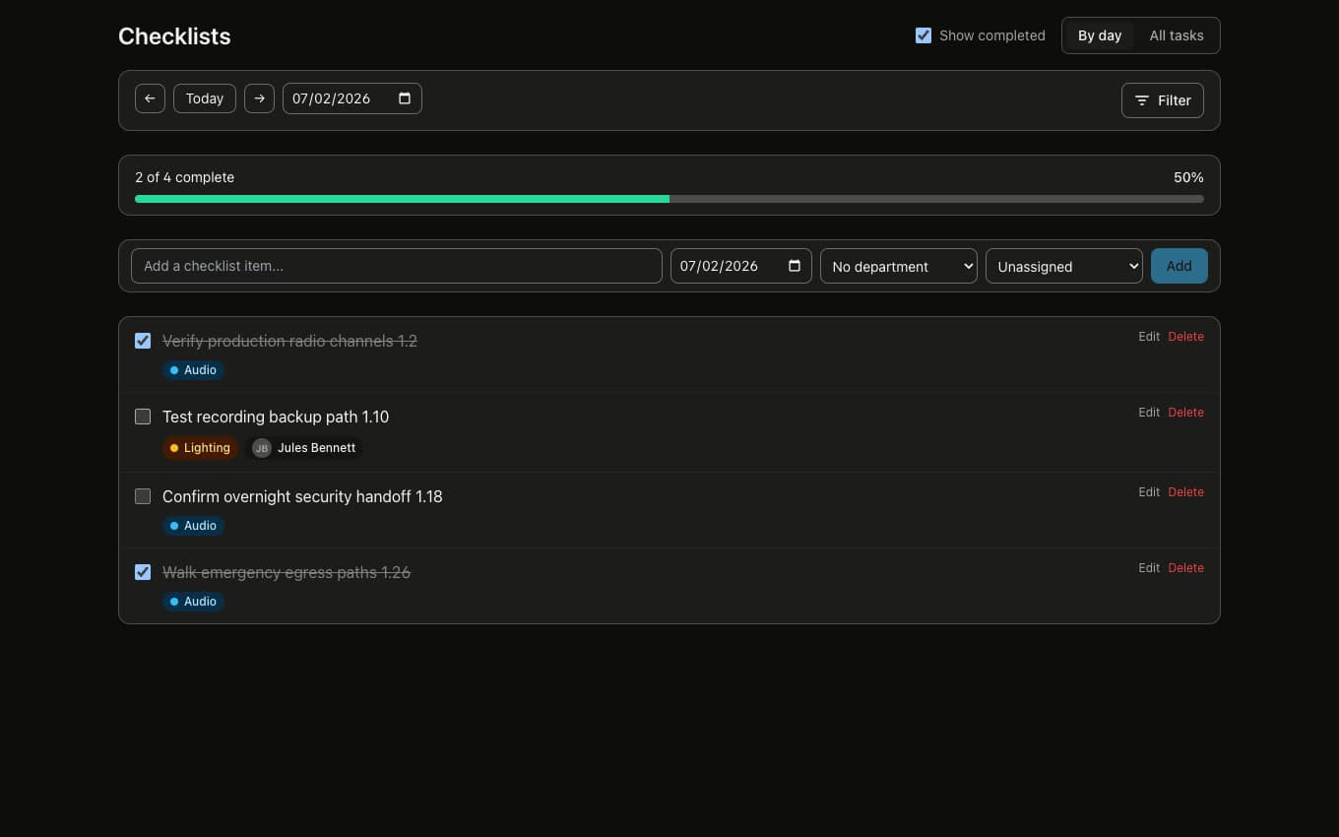Edit Verify production radio channels 1.2
Image resolution: width=1339 pixels, height=837 pixels.
click(x=1149, y=337)
